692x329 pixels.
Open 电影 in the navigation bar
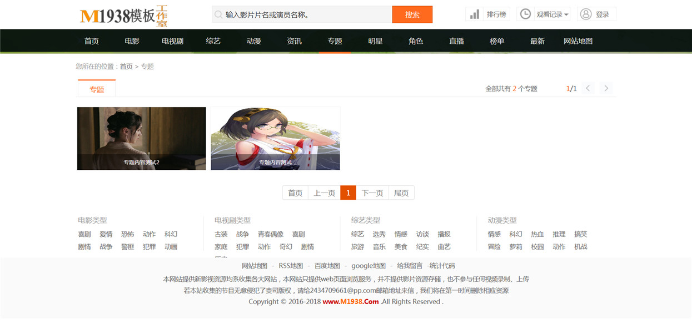tap(132, 41)
